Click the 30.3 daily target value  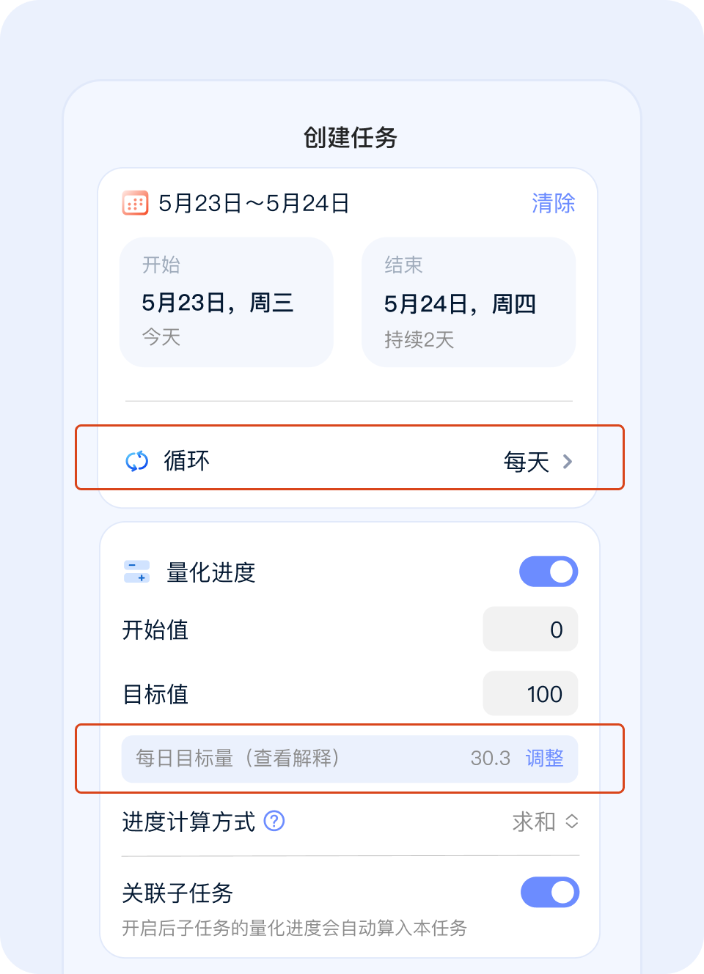(490, 758)
